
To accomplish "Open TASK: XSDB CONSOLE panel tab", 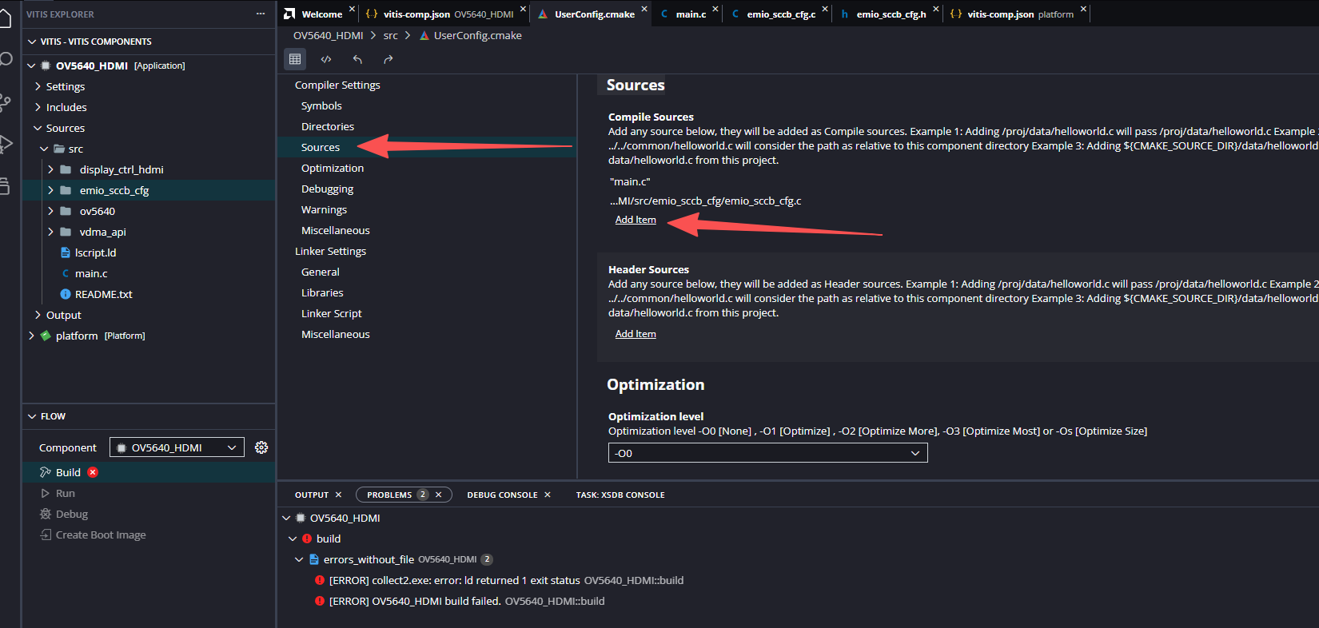I will point(620,495).
